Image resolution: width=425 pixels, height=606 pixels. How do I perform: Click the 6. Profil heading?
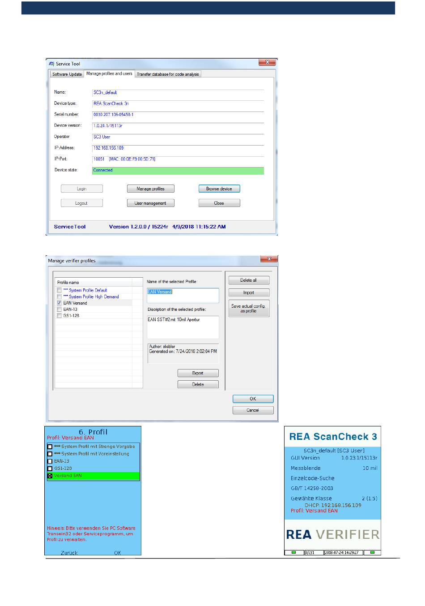click(x=93, y=432)
